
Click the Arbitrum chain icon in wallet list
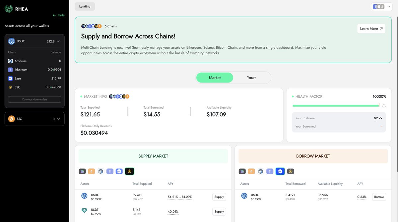(x=10, y=61)
